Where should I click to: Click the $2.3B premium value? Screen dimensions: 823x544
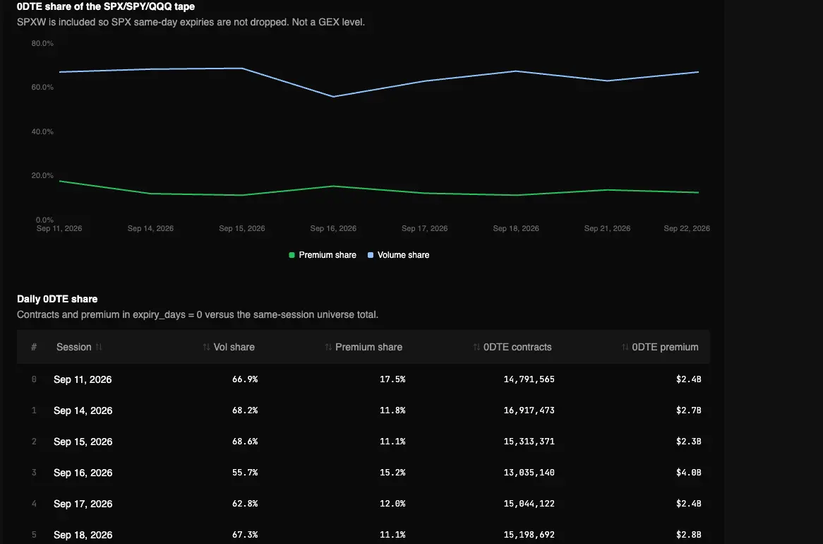(689, 441)
